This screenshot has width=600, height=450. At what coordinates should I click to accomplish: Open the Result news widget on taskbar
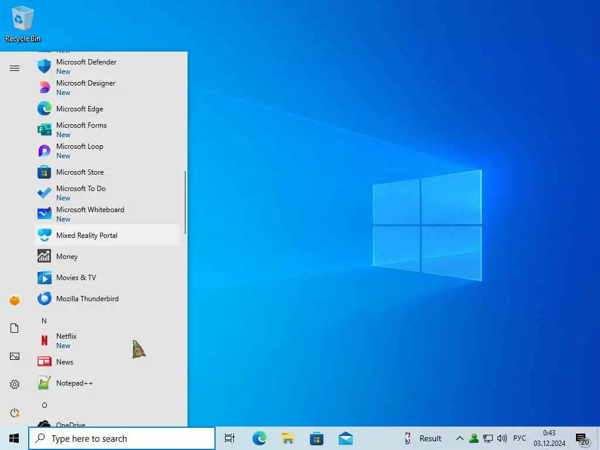click(423, 438)
